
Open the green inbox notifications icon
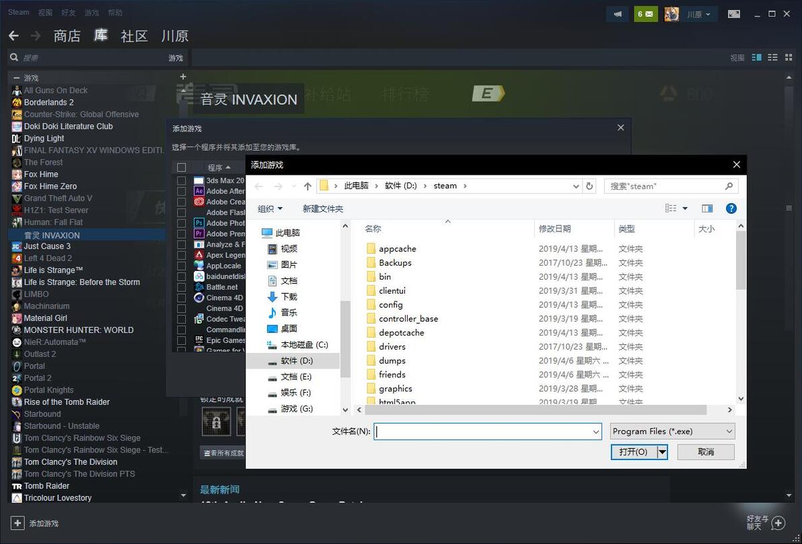click(x=645, y=14)
